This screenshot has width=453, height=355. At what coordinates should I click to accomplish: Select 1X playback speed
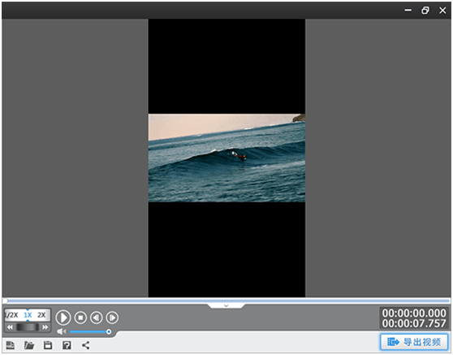pos(28,315)
